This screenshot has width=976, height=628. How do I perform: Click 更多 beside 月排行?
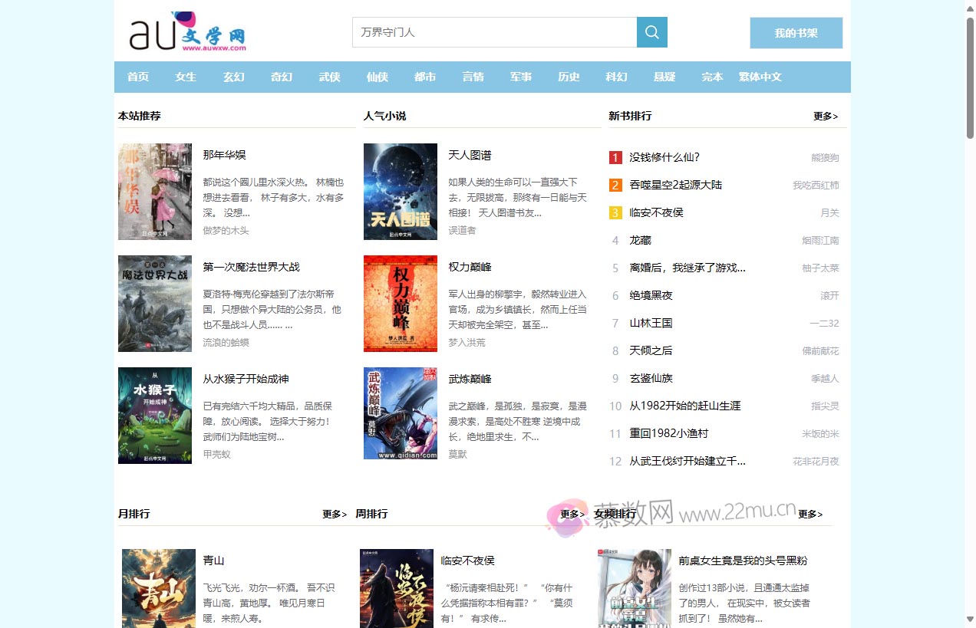coord(333,515)
